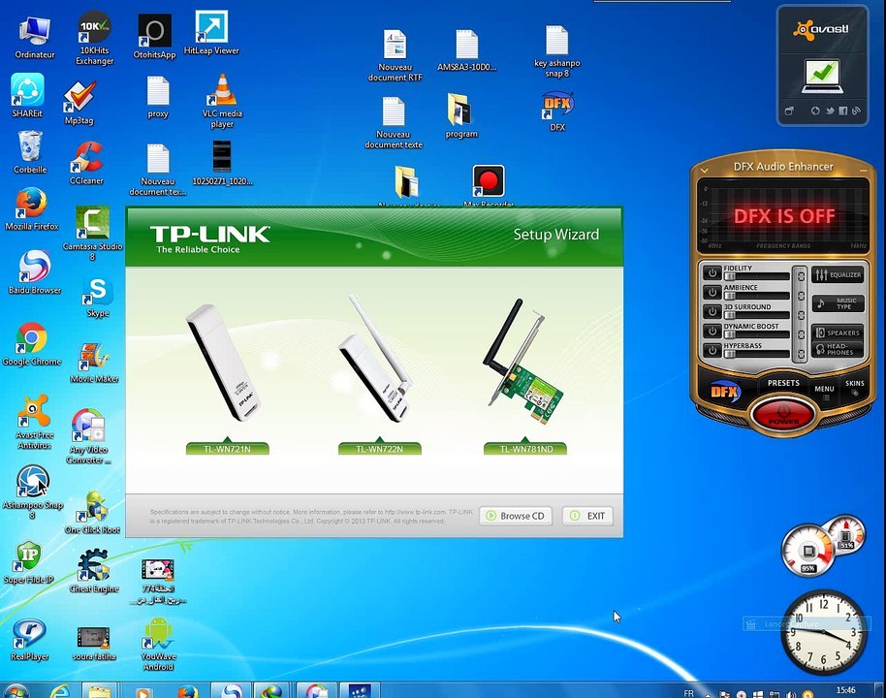Open the DFX desktop shortcut

(x=557, y=111)
